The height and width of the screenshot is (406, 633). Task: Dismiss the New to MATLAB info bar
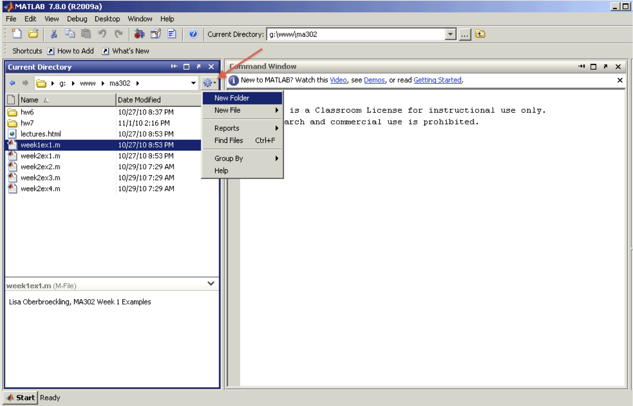coord(620,80)
